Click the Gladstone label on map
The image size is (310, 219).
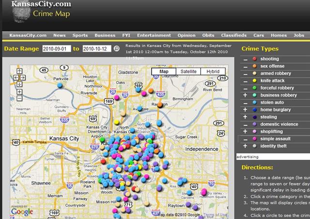pyautogui.click(x=128, y=72)
